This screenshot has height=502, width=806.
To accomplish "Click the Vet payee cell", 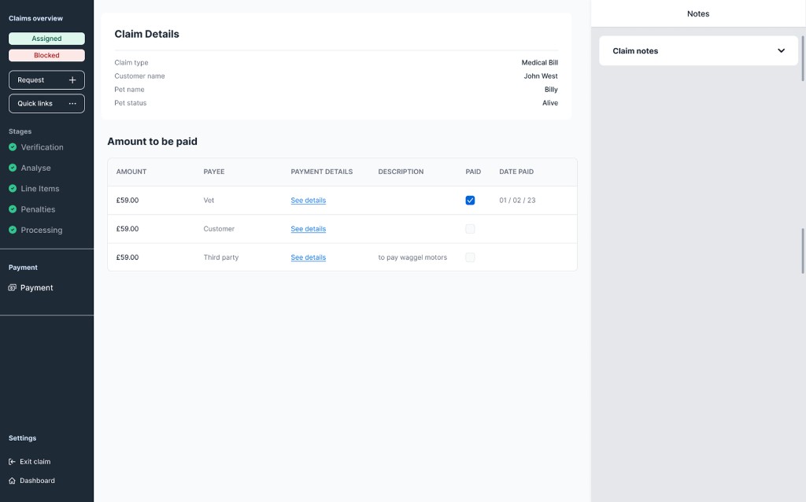I will coord(209,201).
